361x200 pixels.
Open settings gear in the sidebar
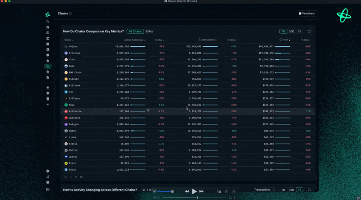pyautogui.click(x=48, y=171)
